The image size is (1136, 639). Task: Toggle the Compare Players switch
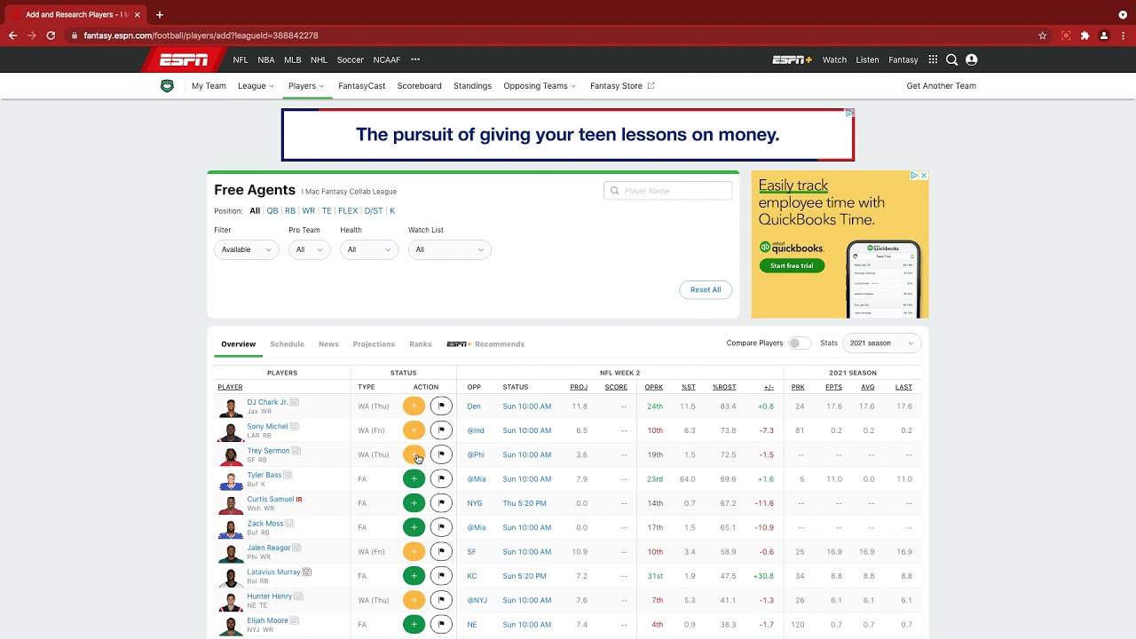(x=799, y=343)
